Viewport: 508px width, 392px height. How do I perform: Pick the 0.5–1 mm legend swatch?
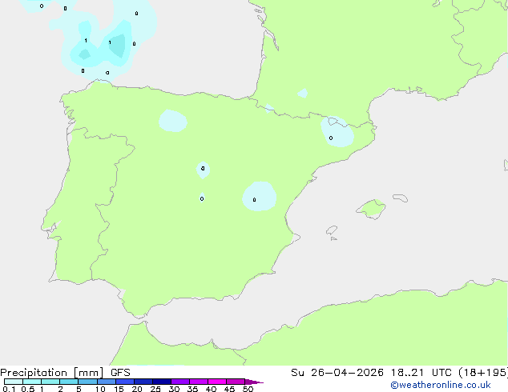tap(32, 382)
